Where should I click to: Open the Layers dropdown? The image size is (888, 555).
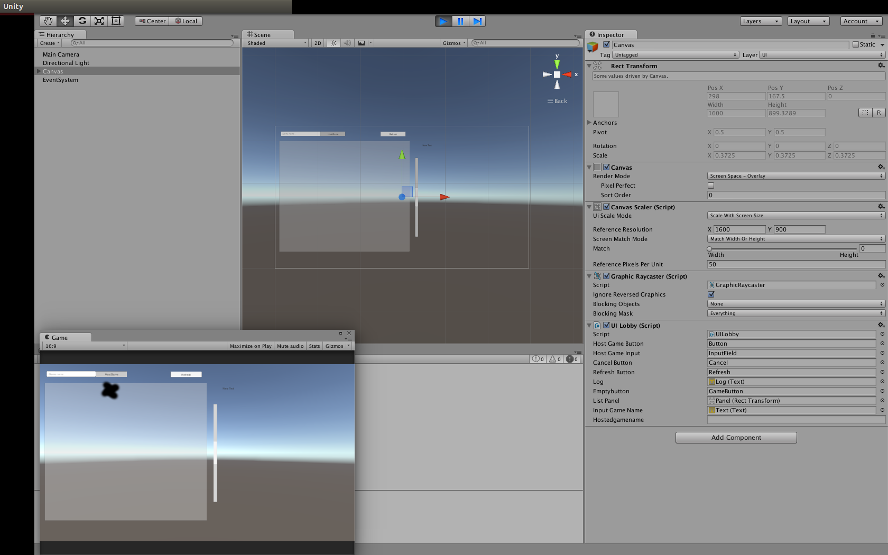click(761, 21)
